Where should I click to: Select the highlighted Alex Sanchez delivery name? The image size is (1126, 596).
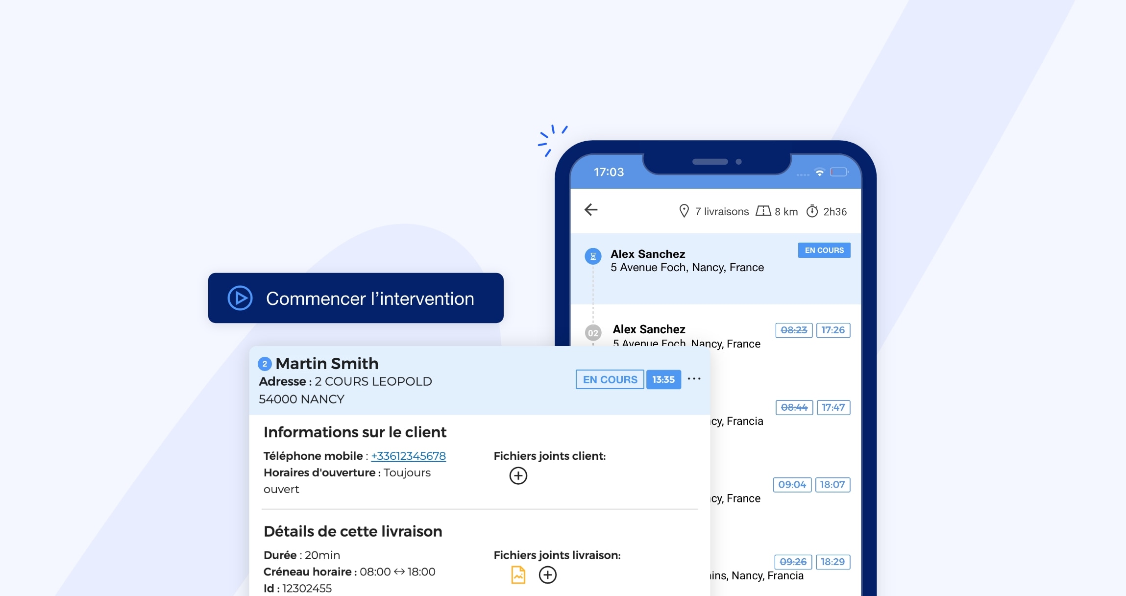[x=648, y=254]
